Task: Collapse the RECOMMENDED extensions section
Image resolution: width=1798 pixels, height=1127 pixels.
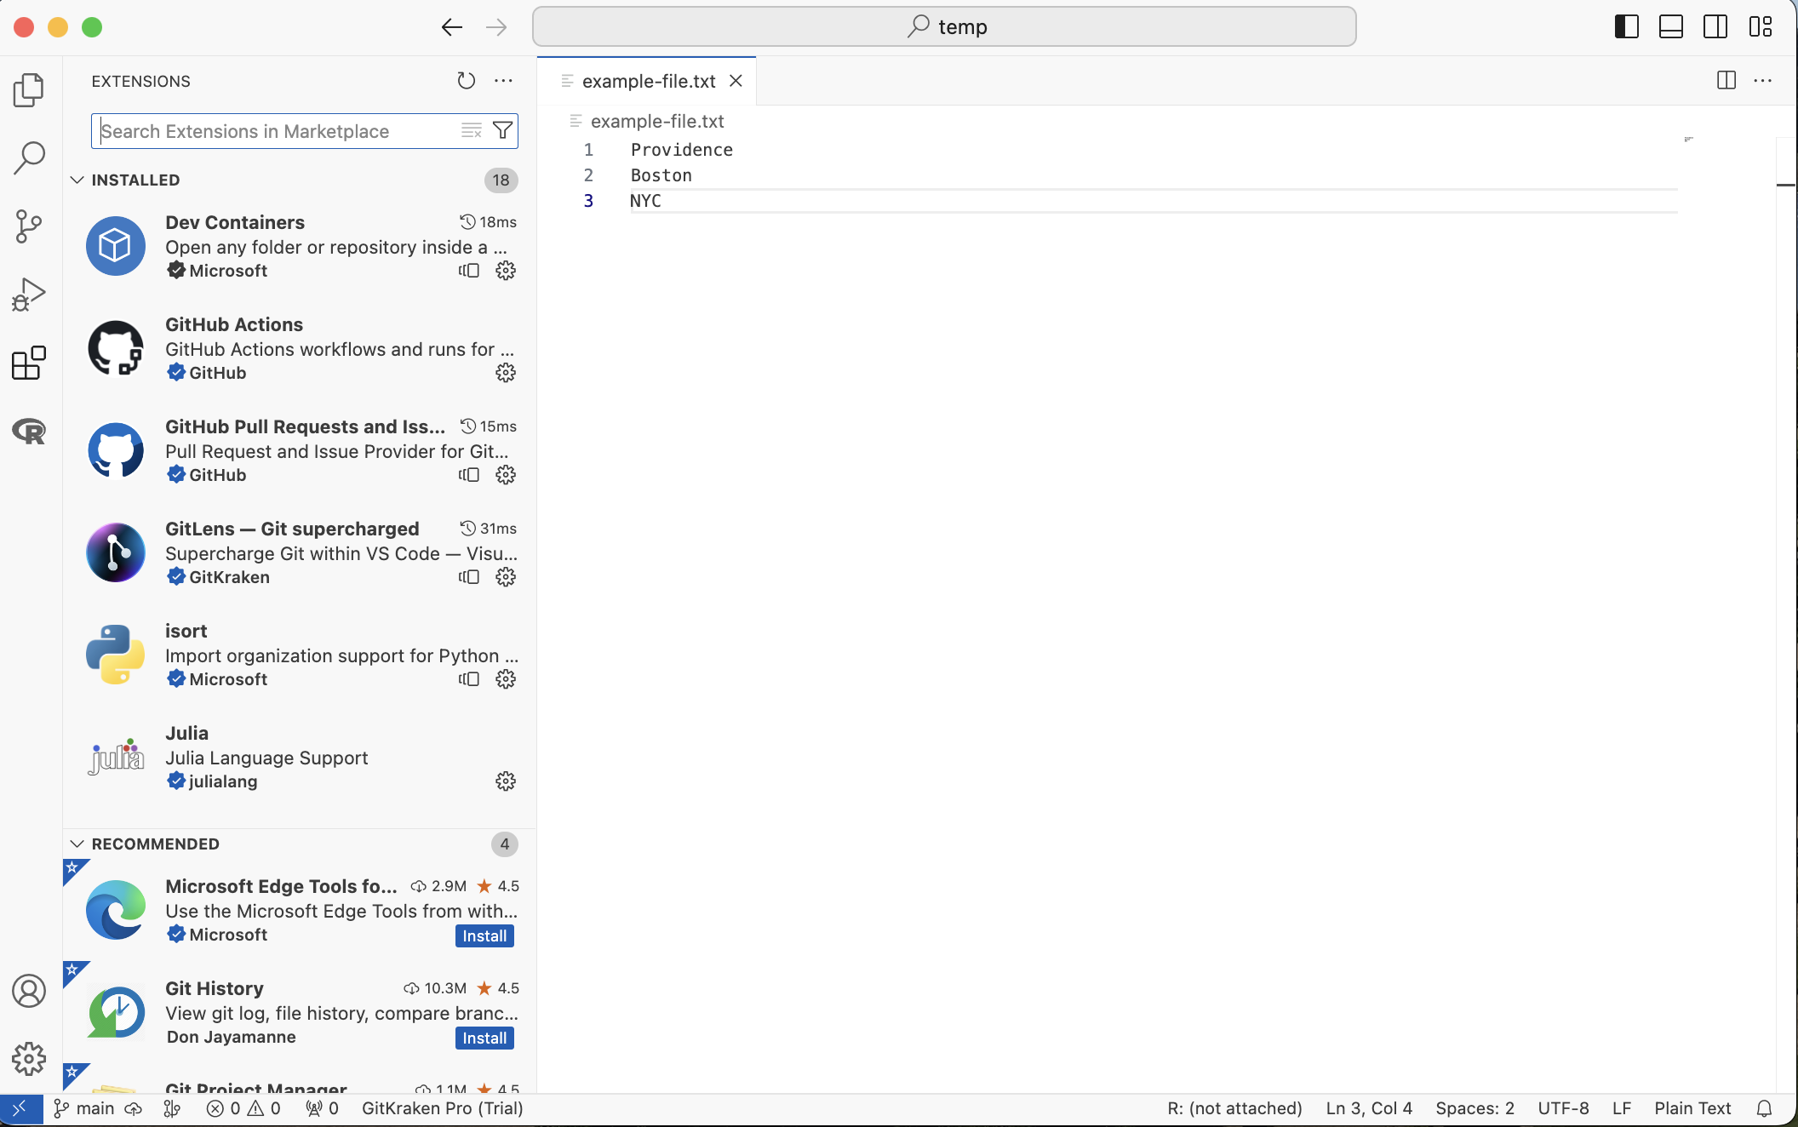Action: pos(77,844)
